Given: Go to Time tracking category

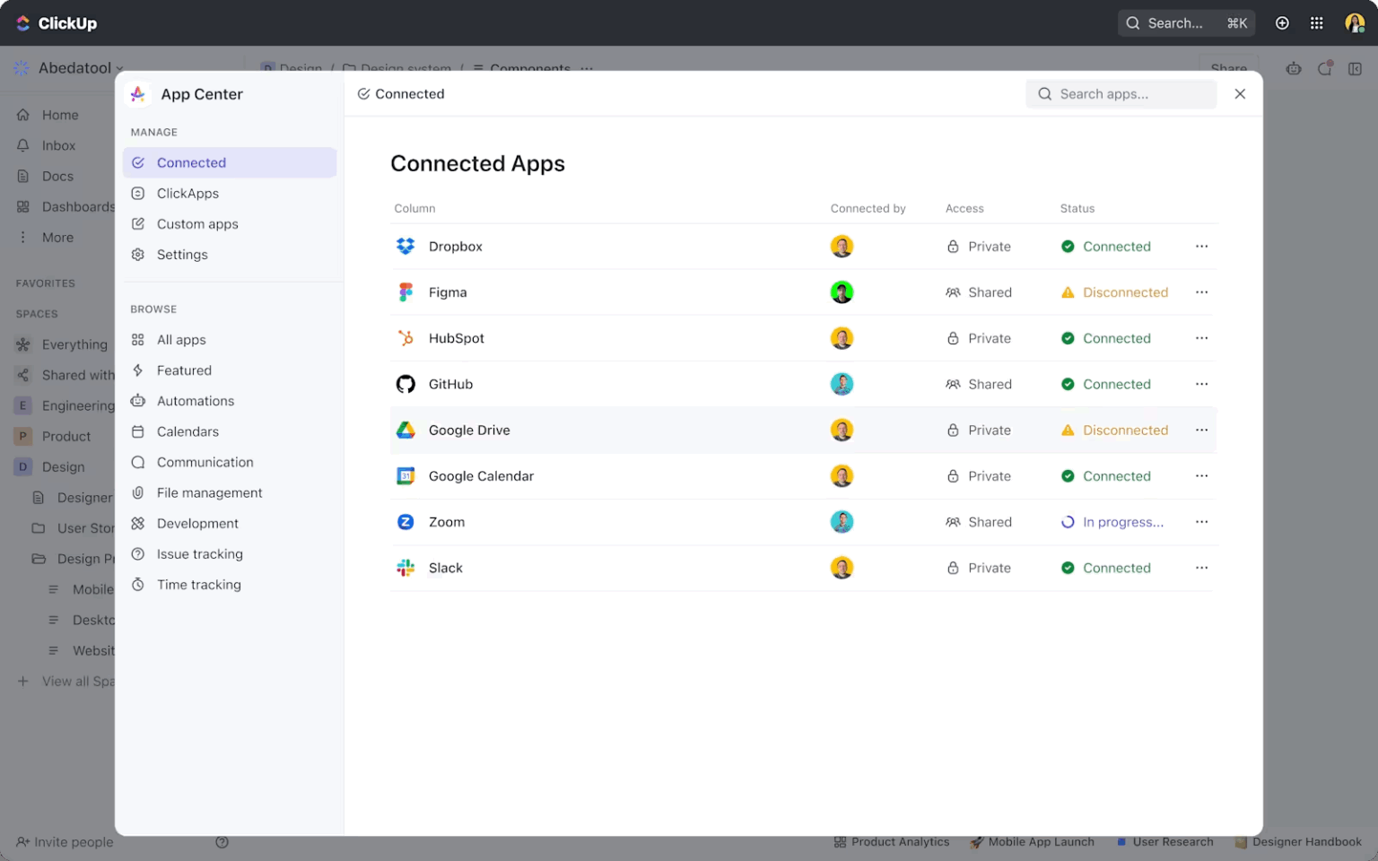Looking at the screenshot, I should click(198, 585).
